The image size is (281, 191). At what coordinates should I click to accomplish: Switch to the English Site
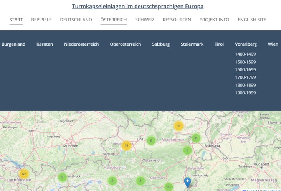click(251, 20)
